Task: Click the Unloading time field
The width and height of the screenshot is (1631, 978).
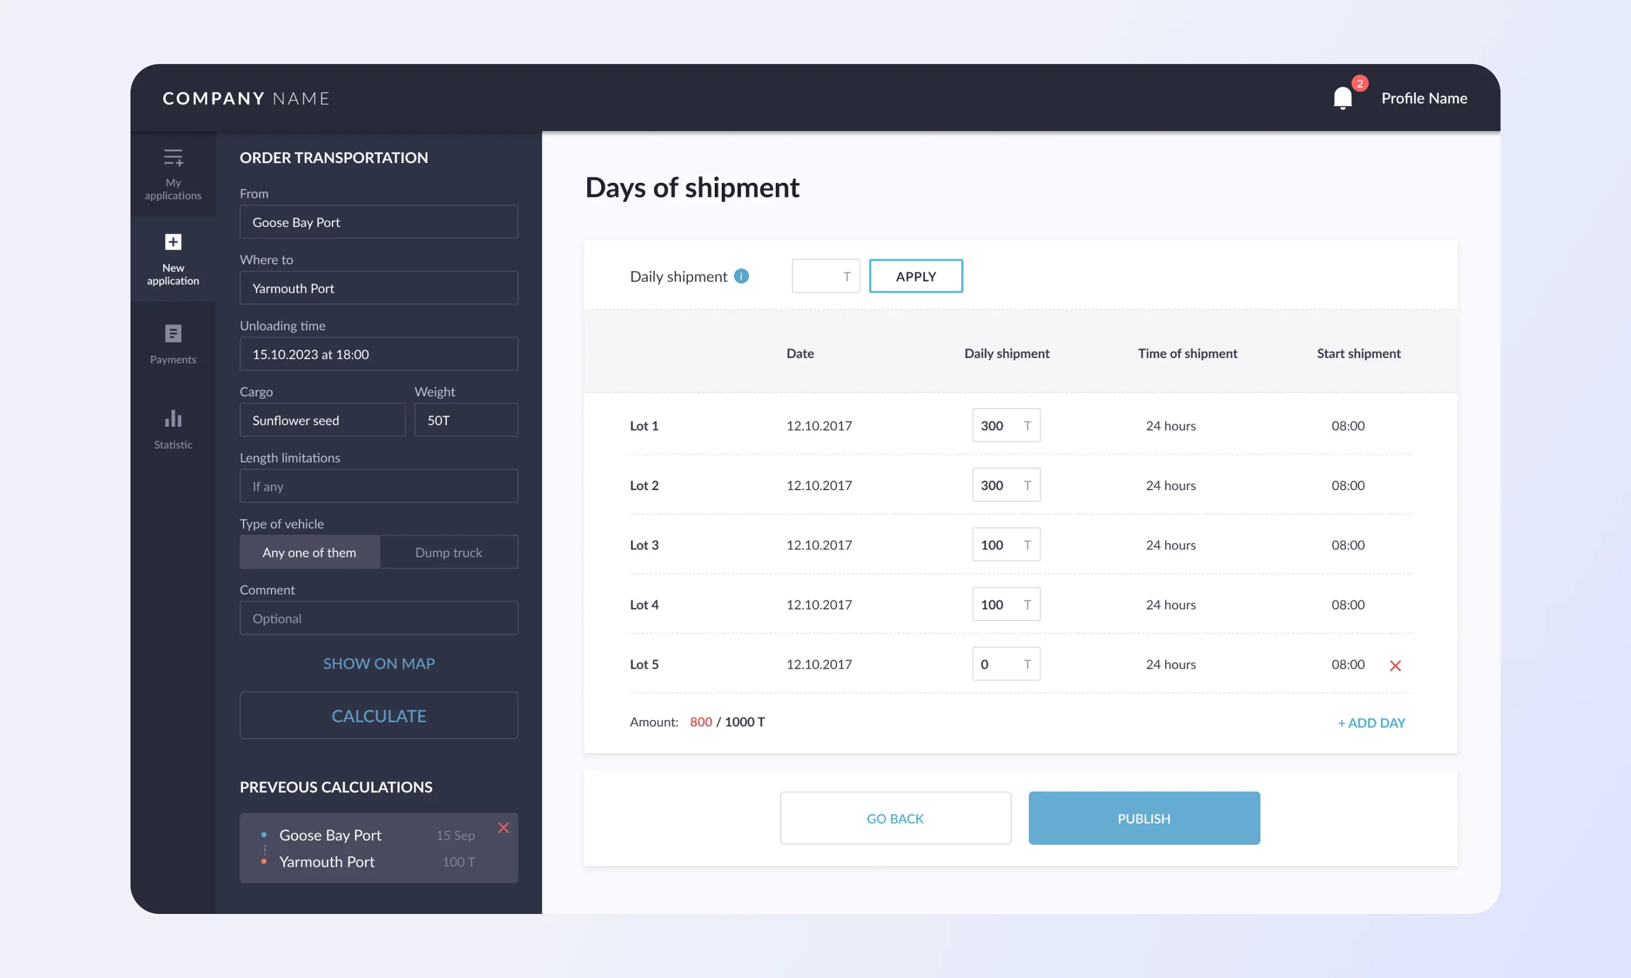Action: point(379,354)
